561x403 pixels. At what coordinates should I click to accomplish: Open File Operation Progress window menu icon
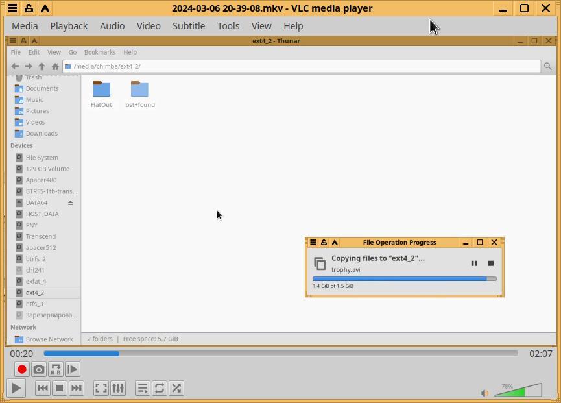pos(313,242)
